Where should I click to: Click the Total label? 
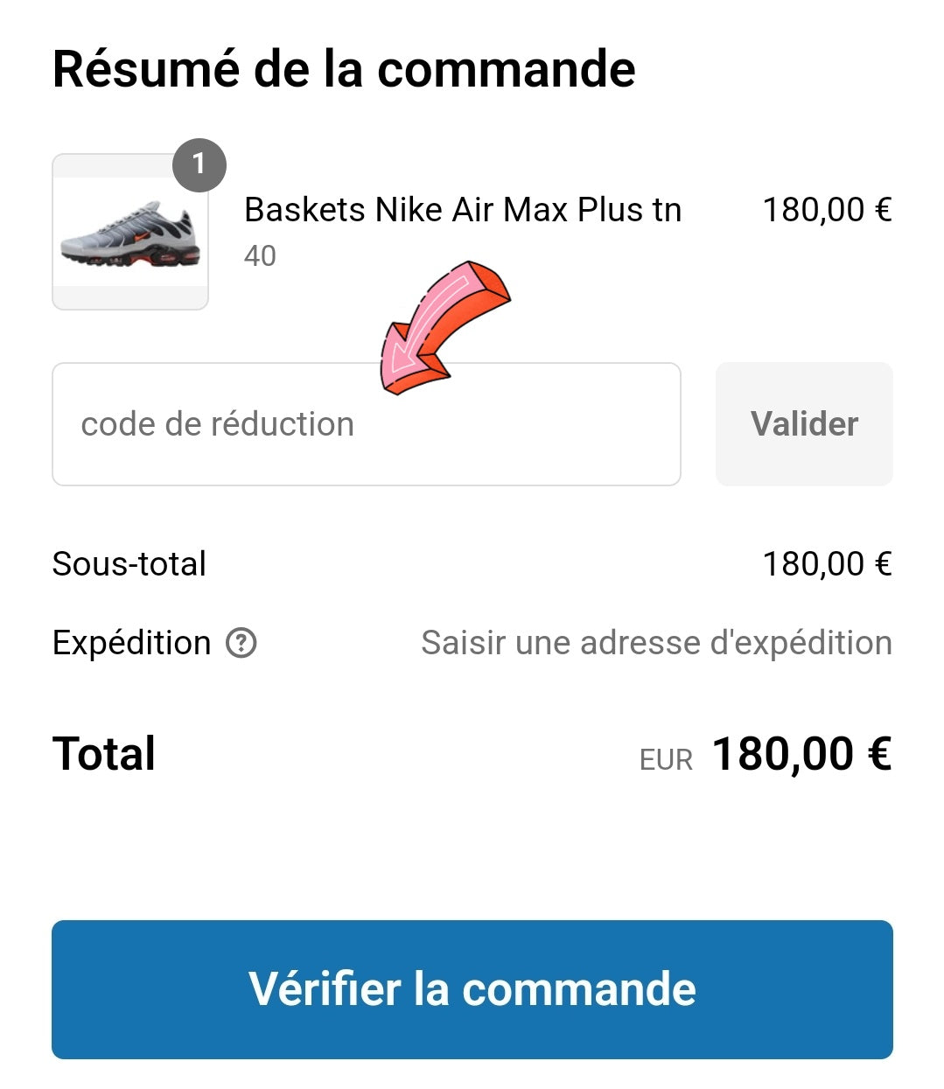coord(102,752)
